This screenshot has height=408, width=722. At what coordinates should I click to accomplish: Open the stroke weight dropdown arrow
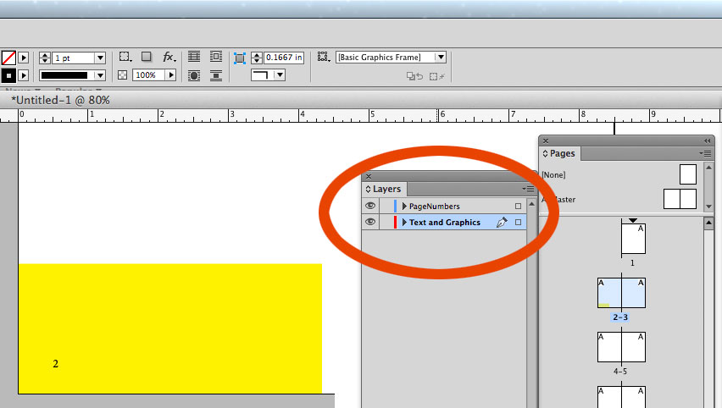(100, 58)
